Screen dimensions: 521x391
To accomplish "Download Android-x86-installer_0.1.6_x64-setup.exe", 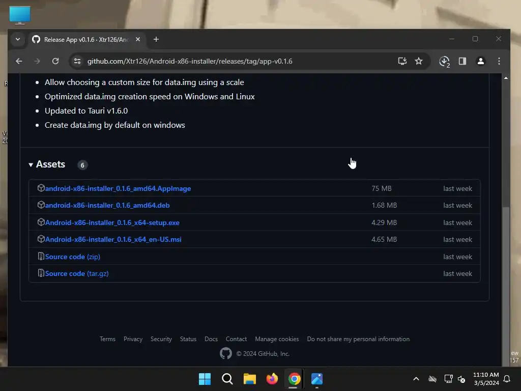I will pos(112,223).
